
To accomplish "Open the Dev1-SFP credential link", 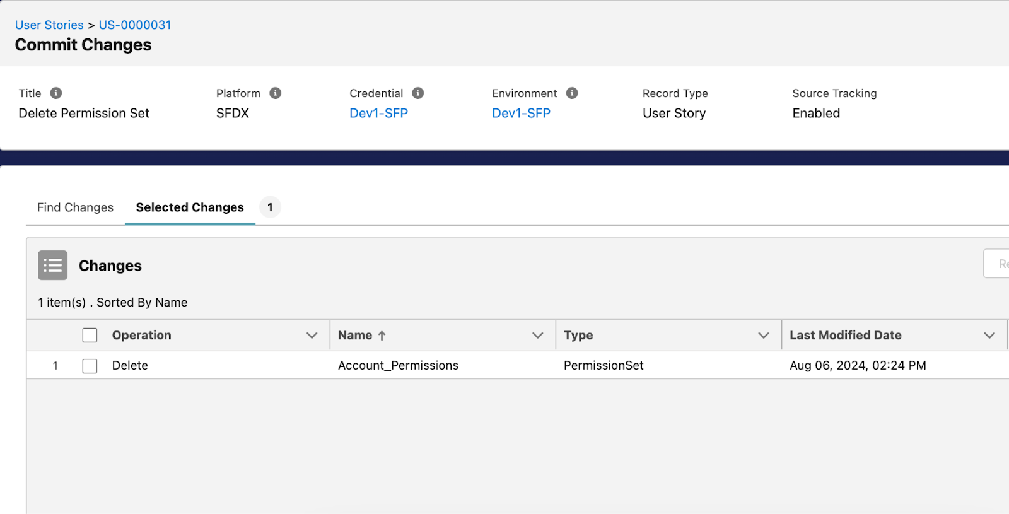I will [378, 114].
